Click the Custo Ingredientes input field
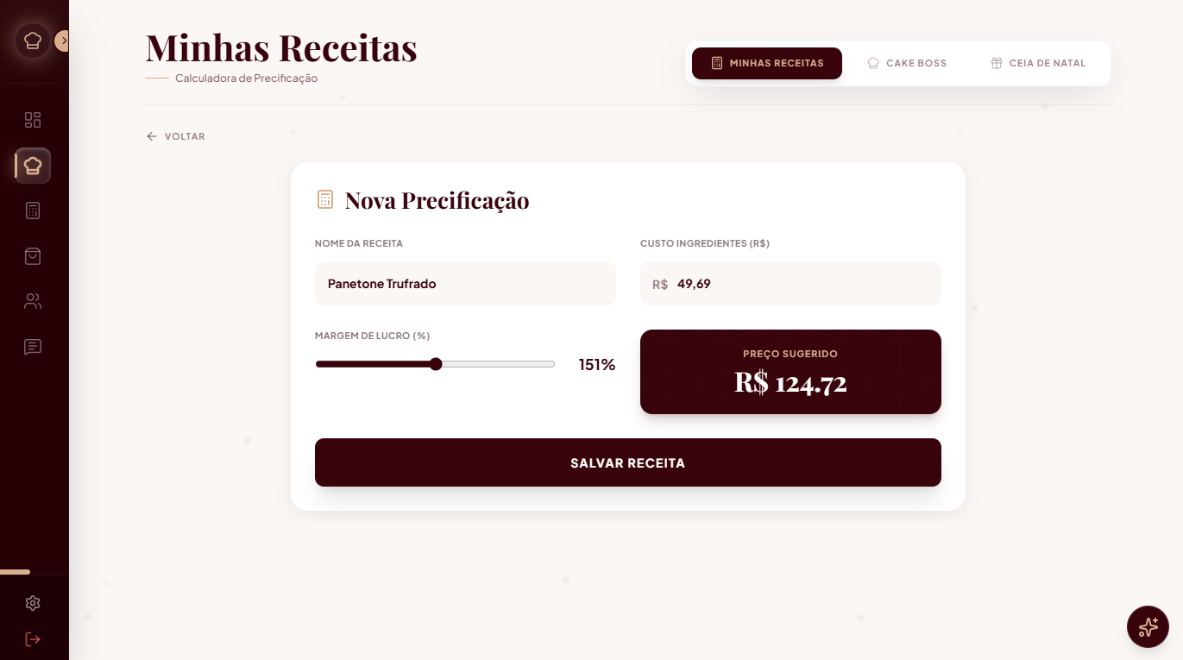Image resolution: width=1183 pixels, height=660 pixels. coord(802,284)
